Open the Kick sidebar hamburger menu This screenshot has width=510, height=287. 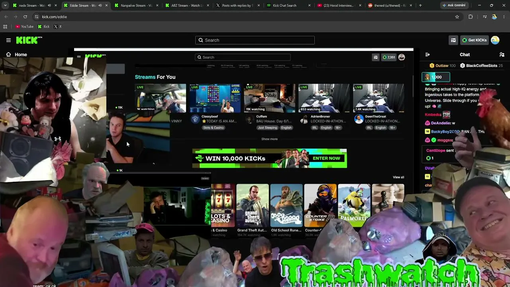coord(8,40)
